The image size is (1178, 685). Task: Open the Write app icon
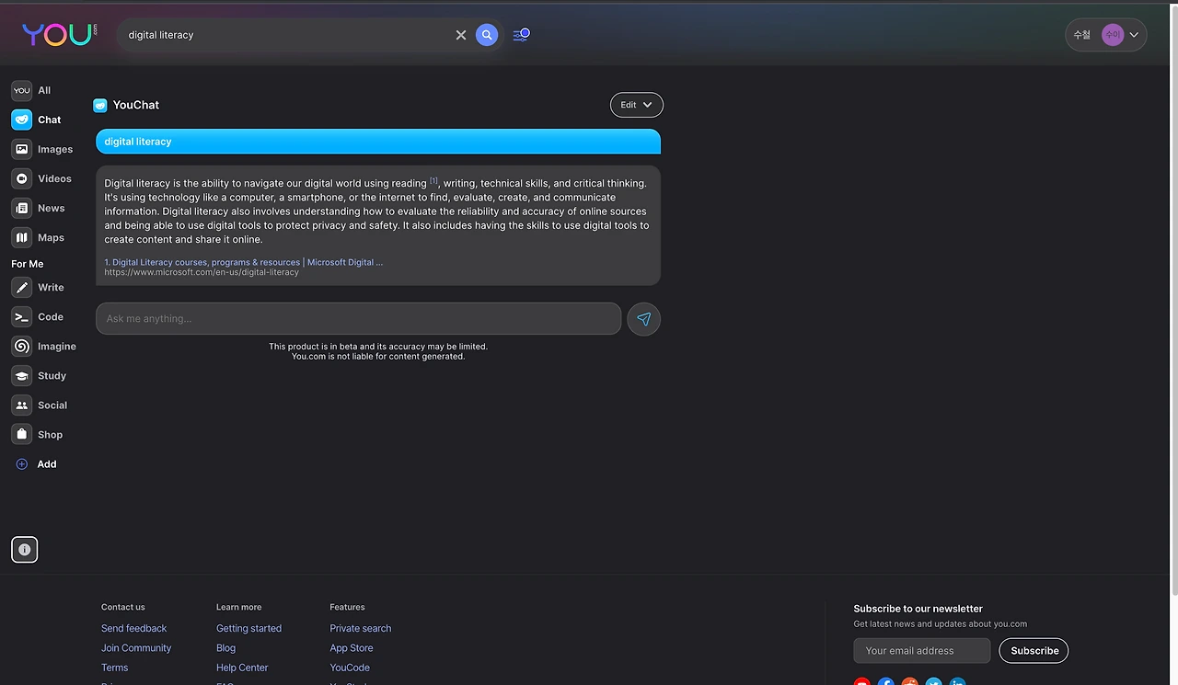pyautogui.click(x=21, y=288)
